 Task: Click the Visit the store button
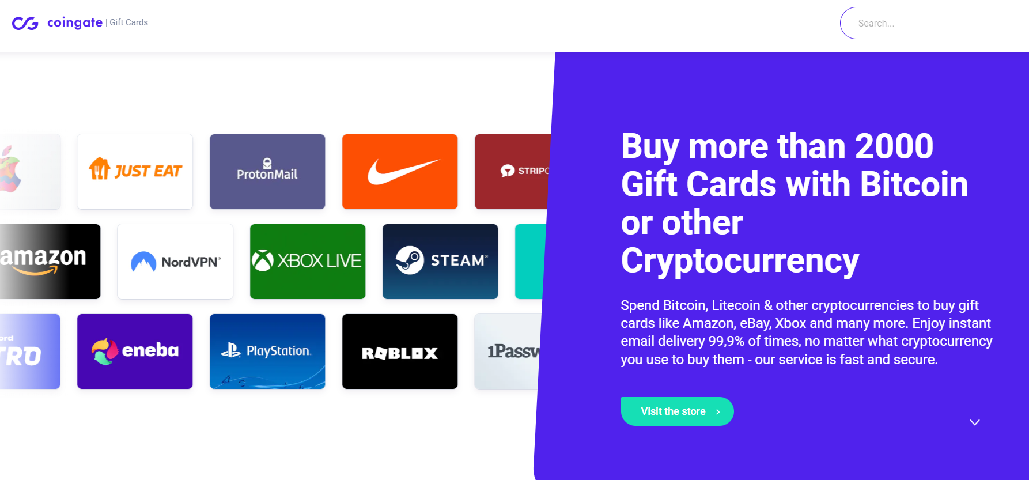click(677, 411)
